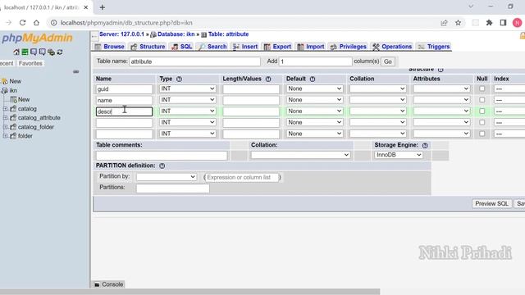Click the catalog table icon in tree

[x=13, y=109]
